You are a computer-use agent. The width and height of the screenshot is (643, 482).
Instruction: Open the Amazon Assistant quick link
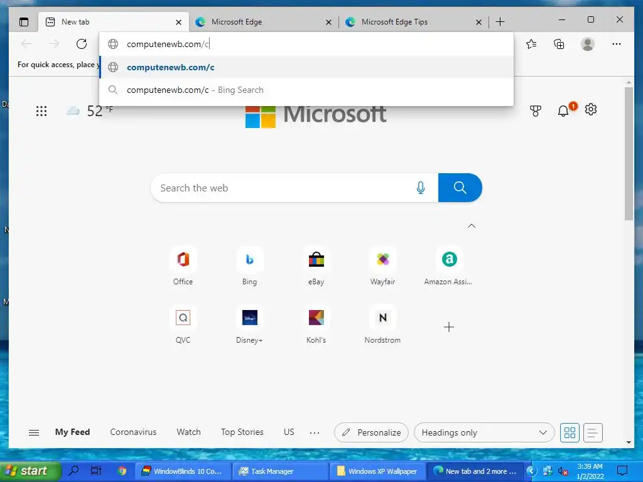pos(448,266)
